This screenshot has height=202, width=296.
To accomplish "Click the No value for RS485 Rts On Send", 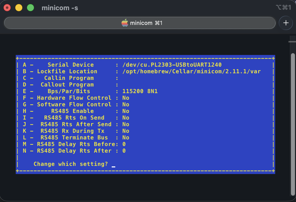I will 126,118.
